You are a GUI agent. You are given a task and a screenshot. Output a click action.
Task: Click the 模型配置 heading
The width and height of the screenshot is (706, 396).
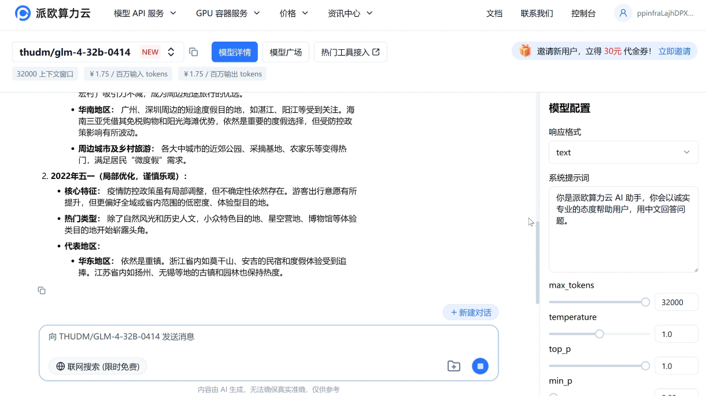tap(570, 108)
